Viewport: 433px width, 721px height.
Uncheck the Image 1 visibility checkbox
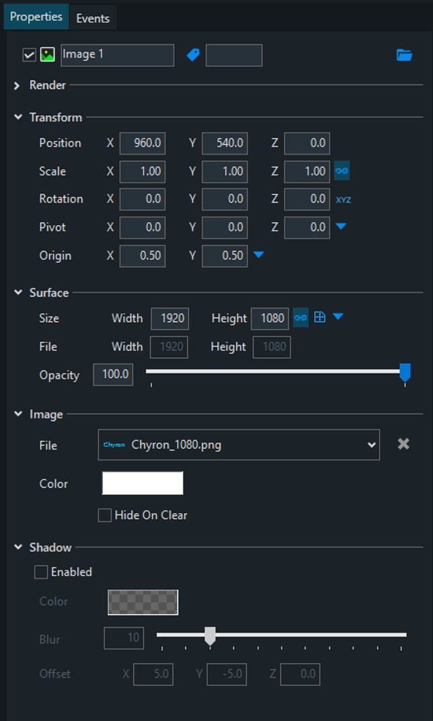29,55
